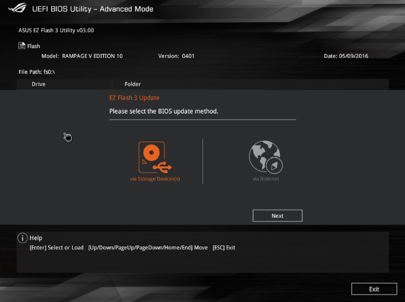Select the via Storage Device(s) drive icon
Screen dimensions: 405x302
[155, 157]
